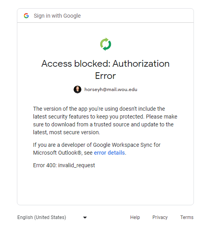Click the Google G logo

(x=26, y=16)
